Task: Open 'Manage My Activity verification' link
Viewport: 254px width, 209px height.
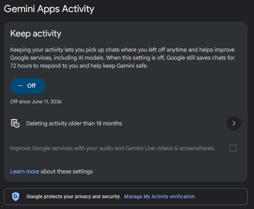Action: click(x=159, y=196)
